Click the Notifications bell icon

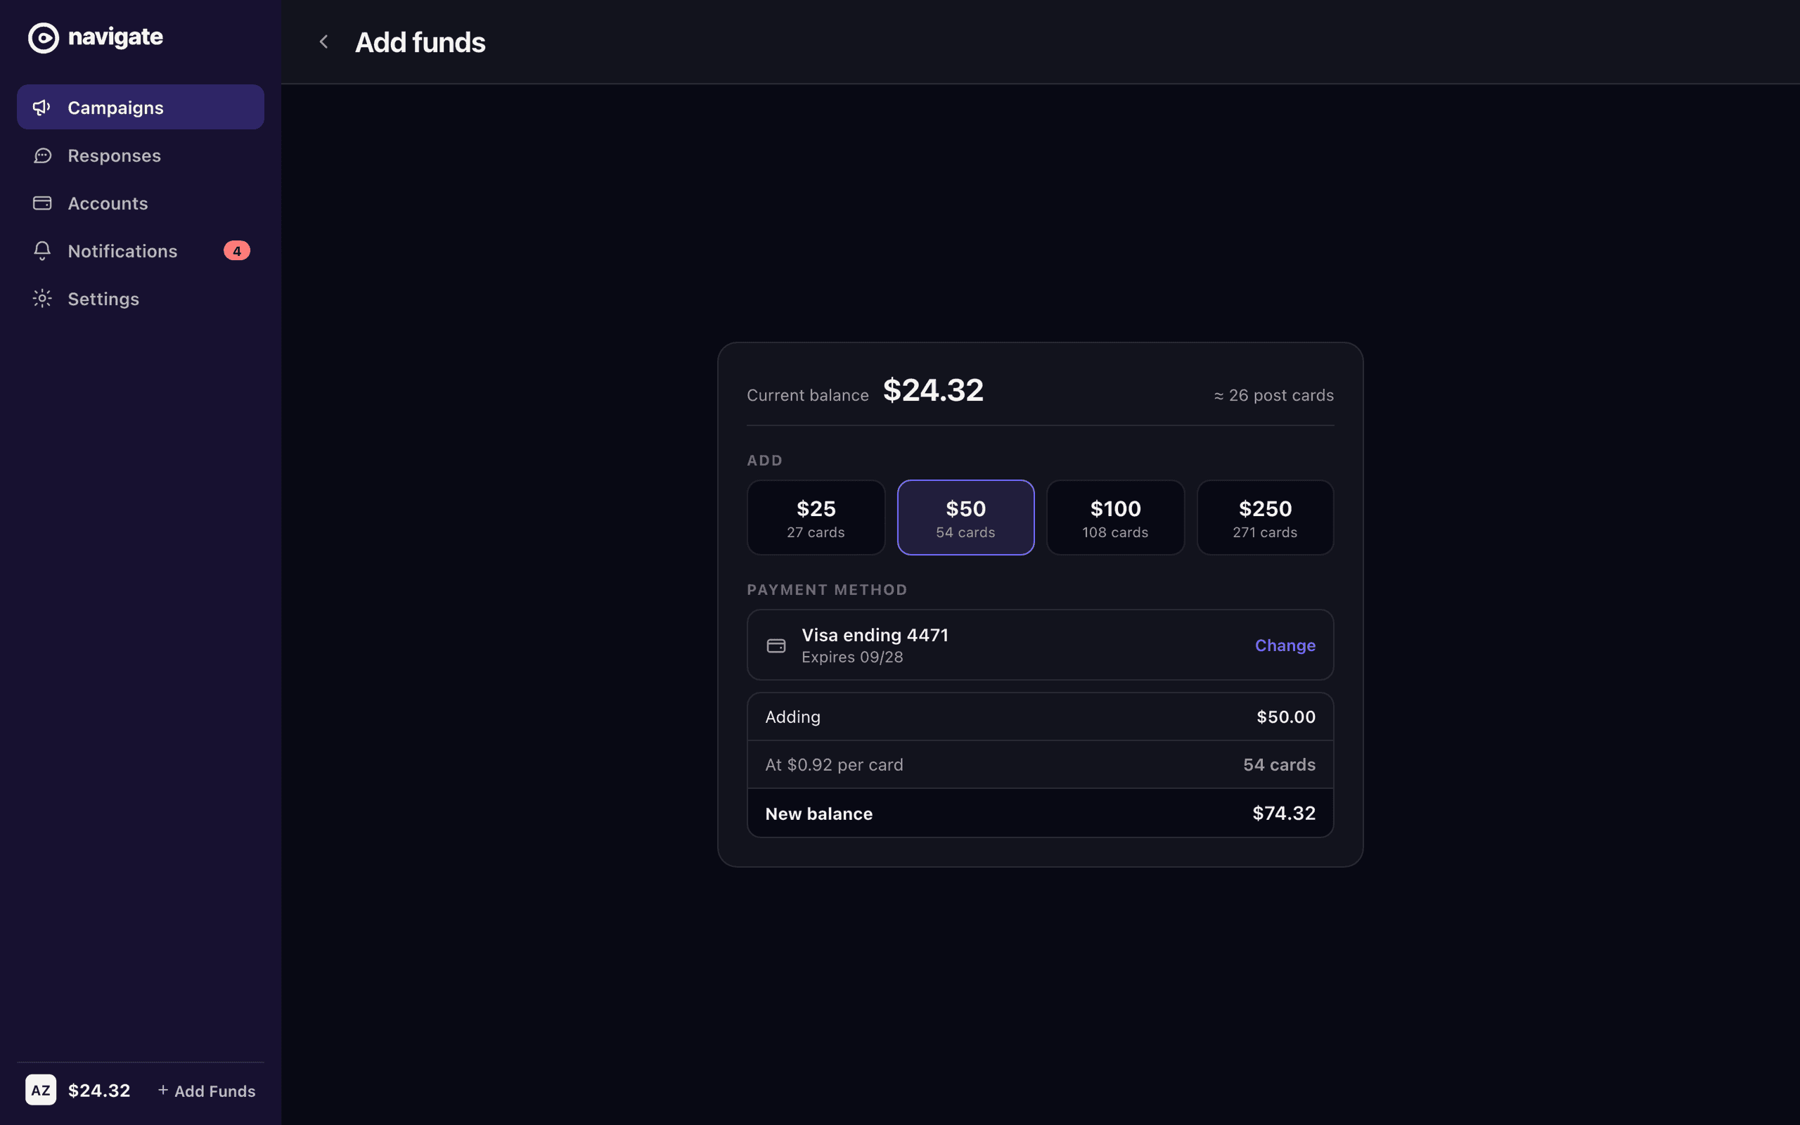42,251
